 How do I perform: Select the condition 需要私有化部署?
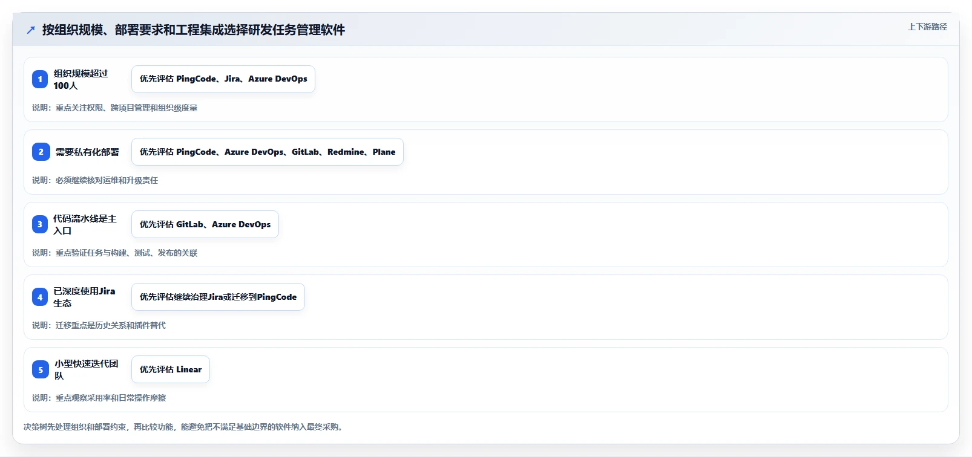pyautogui.click(x=87, y=152)
